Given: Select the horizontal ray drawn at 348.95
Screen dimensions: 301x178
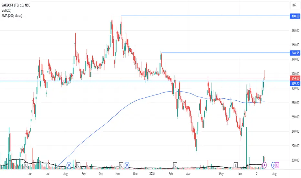Looking at the screenshot, I should click(x=225, y=53).
